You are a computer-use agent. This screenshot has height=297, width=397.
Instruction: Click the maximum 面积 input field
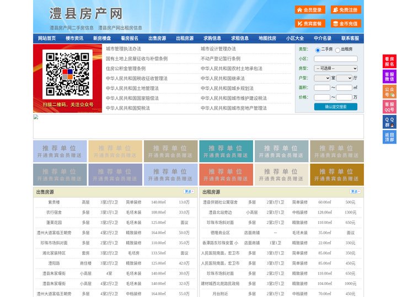[344, 87]
